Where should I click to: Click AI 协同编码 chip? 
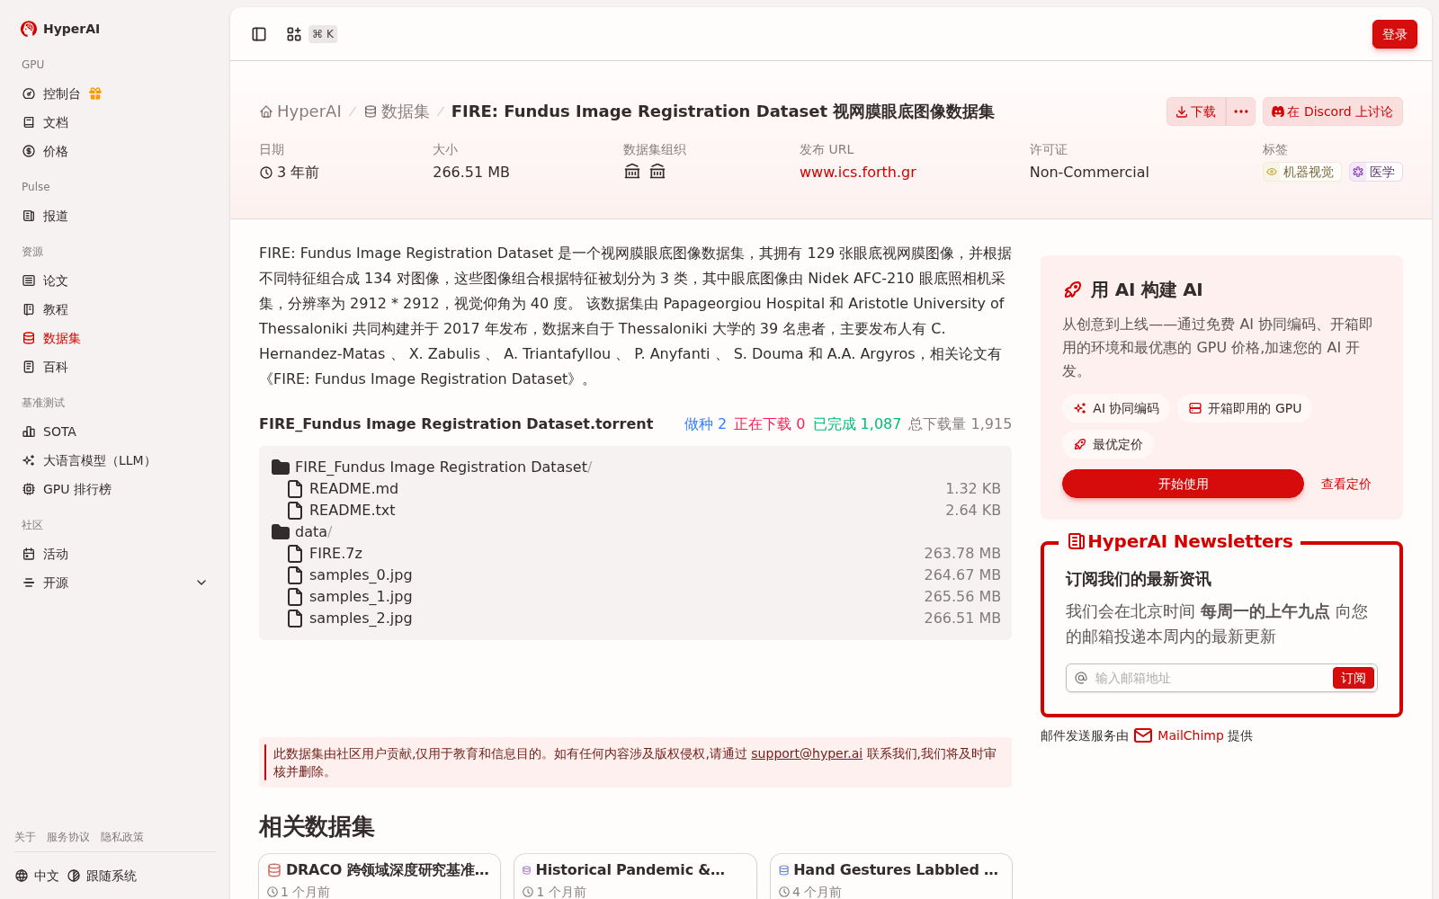[1116, 408]
